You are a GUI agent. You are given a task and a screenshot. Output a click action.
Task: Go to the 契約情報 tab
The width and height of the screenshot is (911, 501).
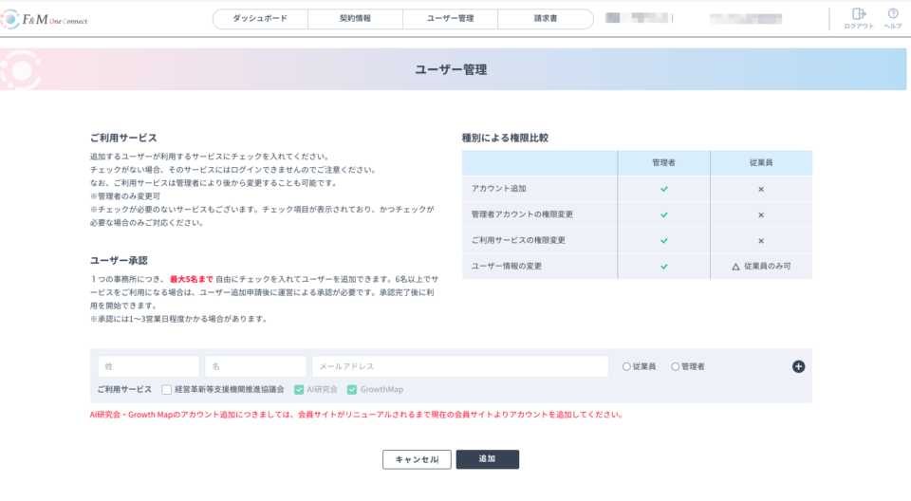(x=355, y=19)
